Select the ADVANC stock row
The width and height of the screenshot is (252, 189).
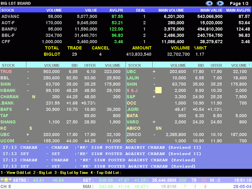pos(126,16)
